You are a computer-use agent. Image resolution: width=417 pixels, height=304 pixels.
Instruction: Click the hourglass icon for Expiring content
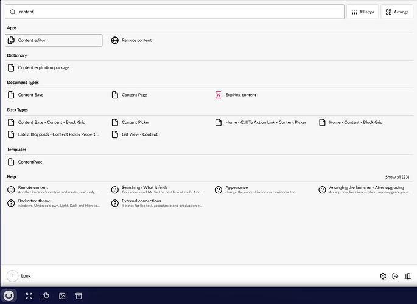point(219,95)
